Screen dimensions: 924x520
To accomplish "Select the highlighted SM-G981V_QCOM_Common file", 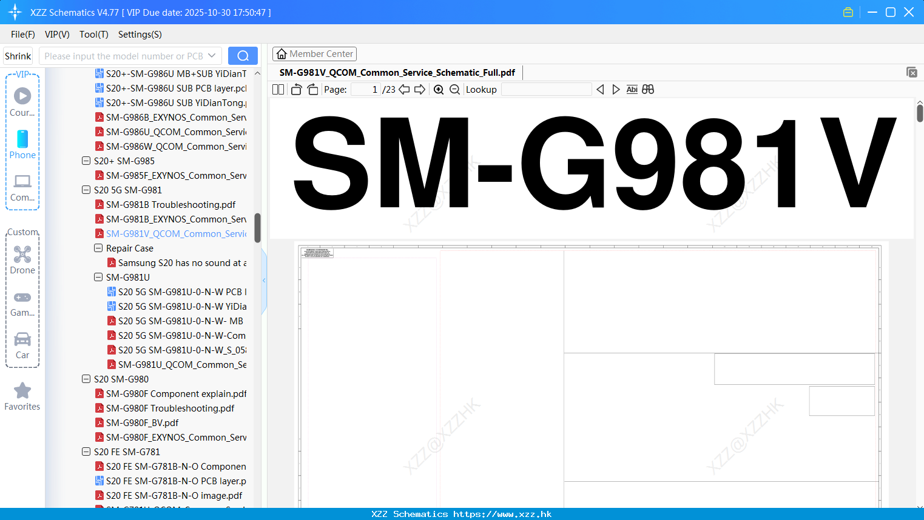I will pos(170,233).
